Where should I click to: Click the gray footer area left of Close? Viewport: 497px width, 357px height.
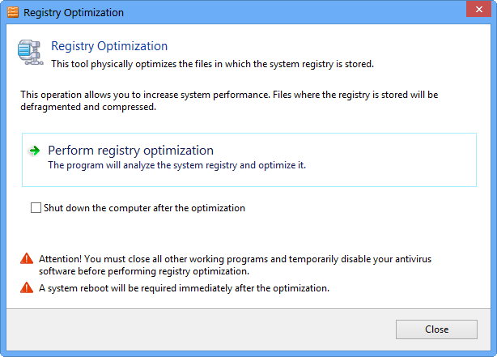[202, 329]
